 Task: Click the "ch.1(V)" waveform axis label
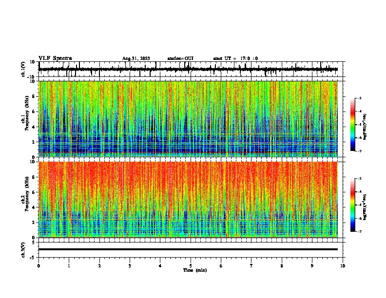23,69
